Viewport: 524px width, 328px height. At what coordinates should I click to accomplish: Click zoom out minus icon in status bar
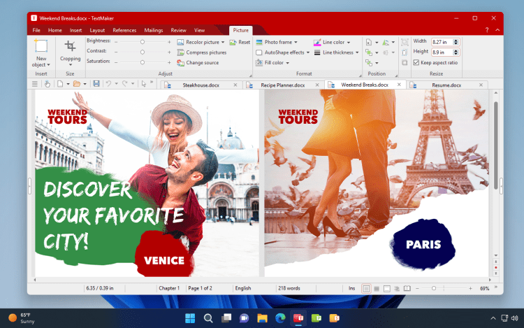417,288
